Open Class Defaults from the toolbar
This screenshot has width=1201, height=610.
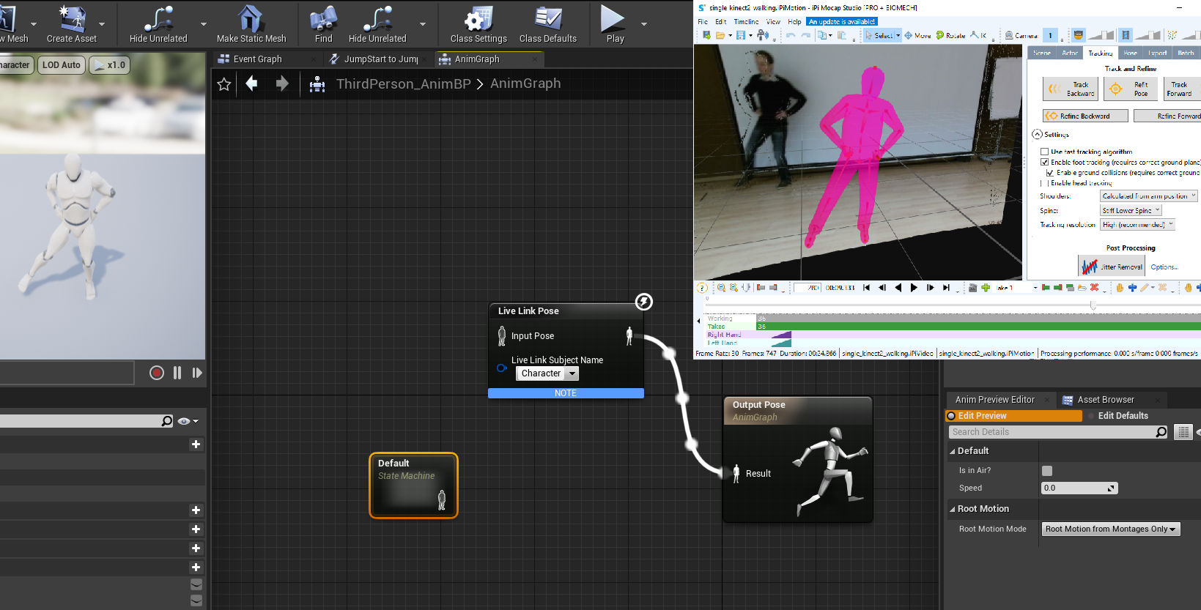pos(547,20)
